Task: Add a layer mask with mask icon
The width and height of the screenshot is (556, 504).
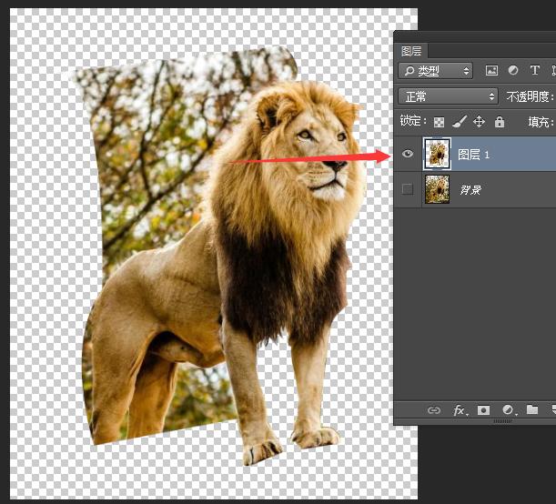Action: tap(484, 410)
